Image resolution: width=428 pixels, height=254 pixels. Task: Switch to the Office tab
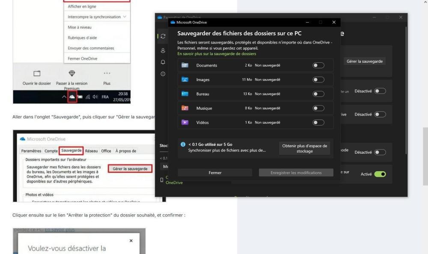(106, 151)
